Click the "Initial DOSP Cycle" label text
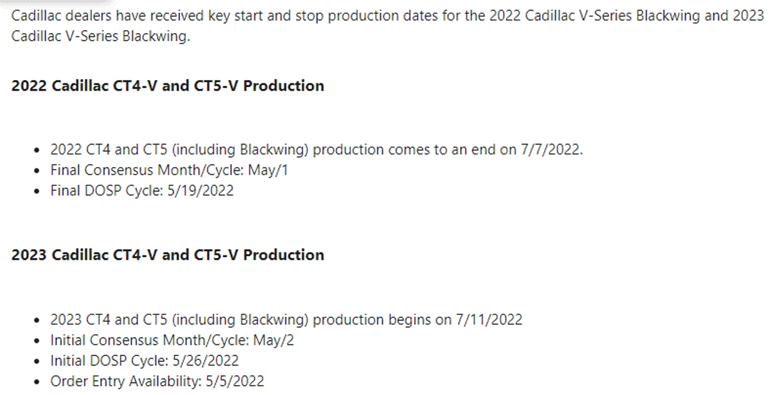The width and height of the screenshot is (771, 395). (109, 361)
